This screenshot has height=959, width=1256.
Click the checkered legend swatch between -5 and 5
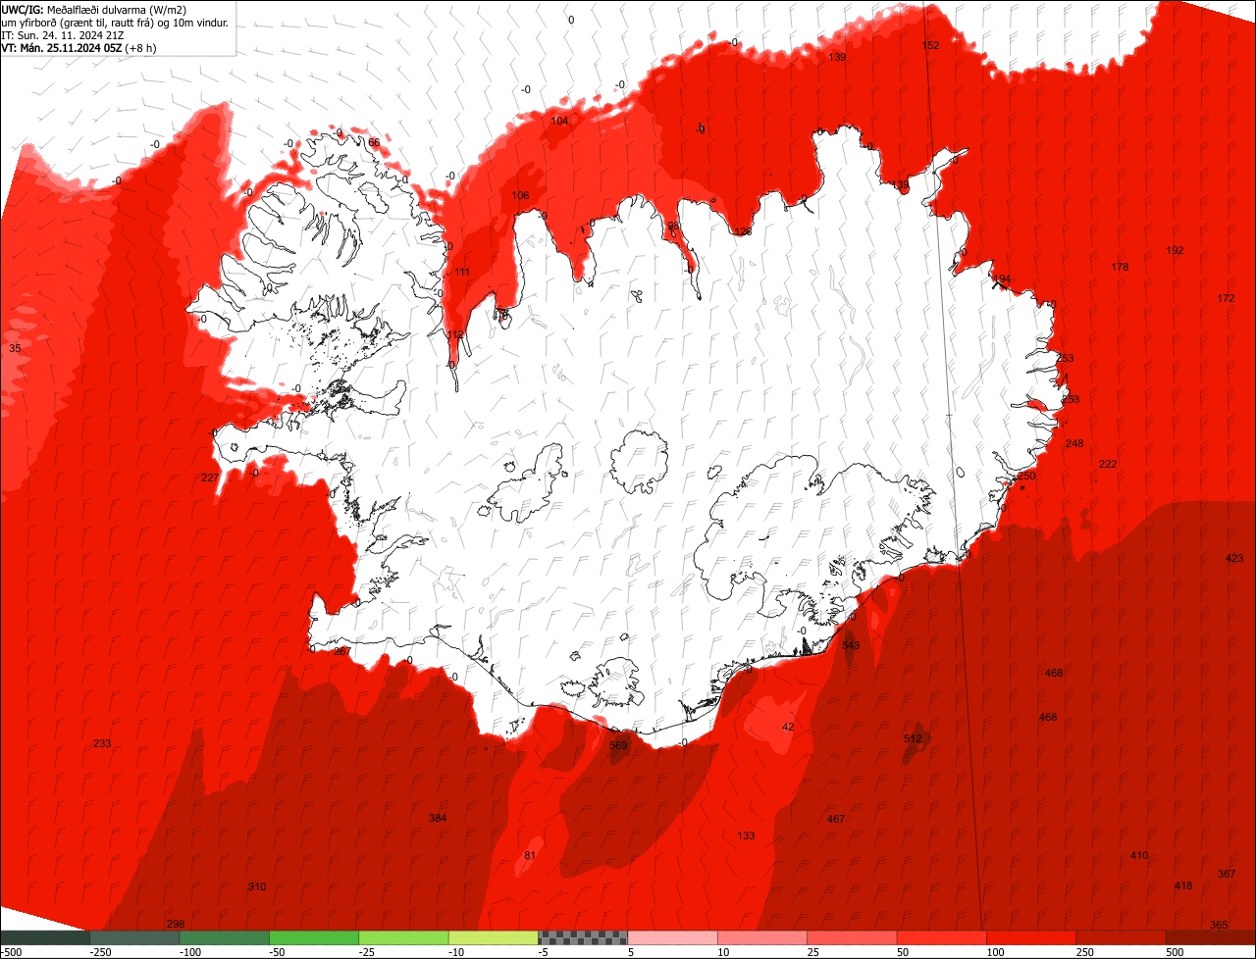pyautogui.click(x=583, y=938)
